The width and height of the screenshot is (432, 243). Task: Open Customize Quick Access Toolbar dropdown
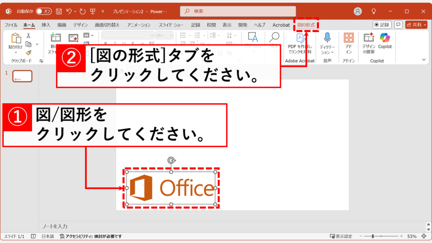[x=103, y=11]
